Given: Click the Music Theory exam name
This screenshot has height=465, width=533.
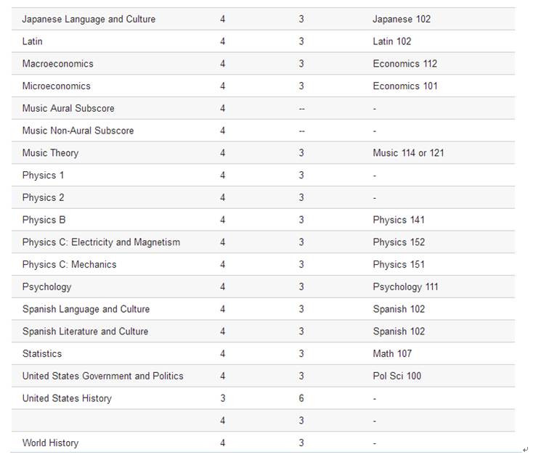Looking at the screenshot, I should coord(50,153).
